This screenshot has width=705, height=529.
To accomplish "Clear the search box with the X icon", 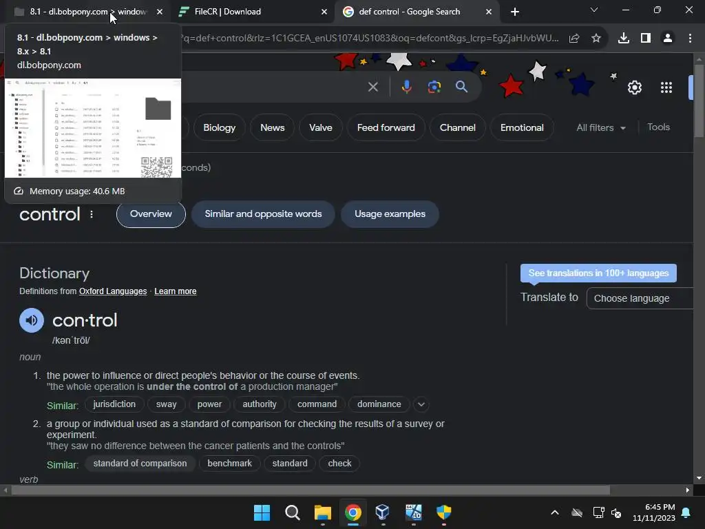I will pos(372,87).
